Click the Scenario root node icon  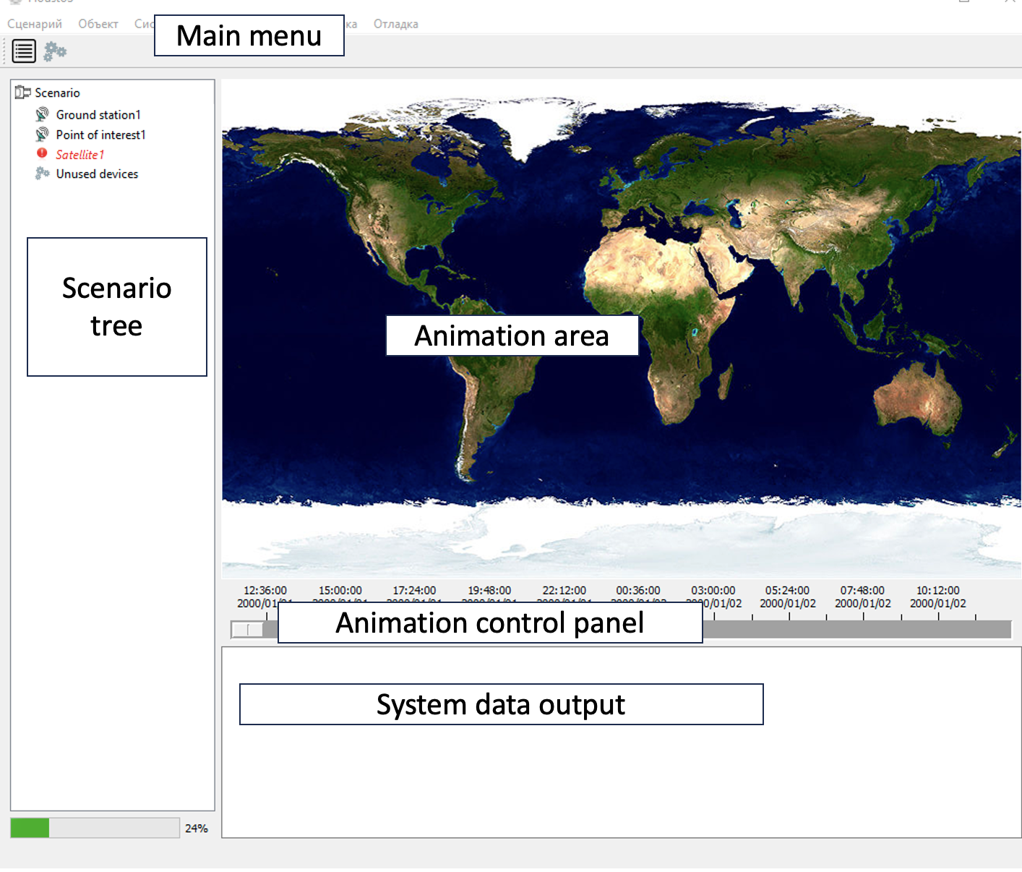pyautogui.click(x=22, y=93)
